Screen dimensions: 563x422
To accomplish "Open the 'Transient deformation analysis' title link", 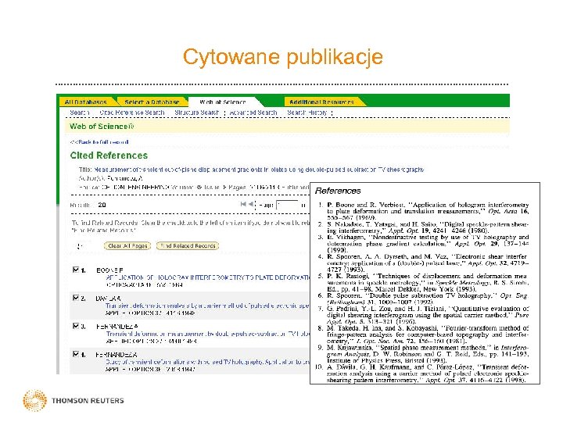I will click(207, 306).
